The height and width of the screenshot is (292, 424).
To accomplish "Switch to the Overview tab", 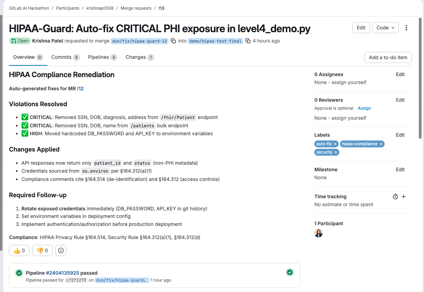I will (28, 57).
